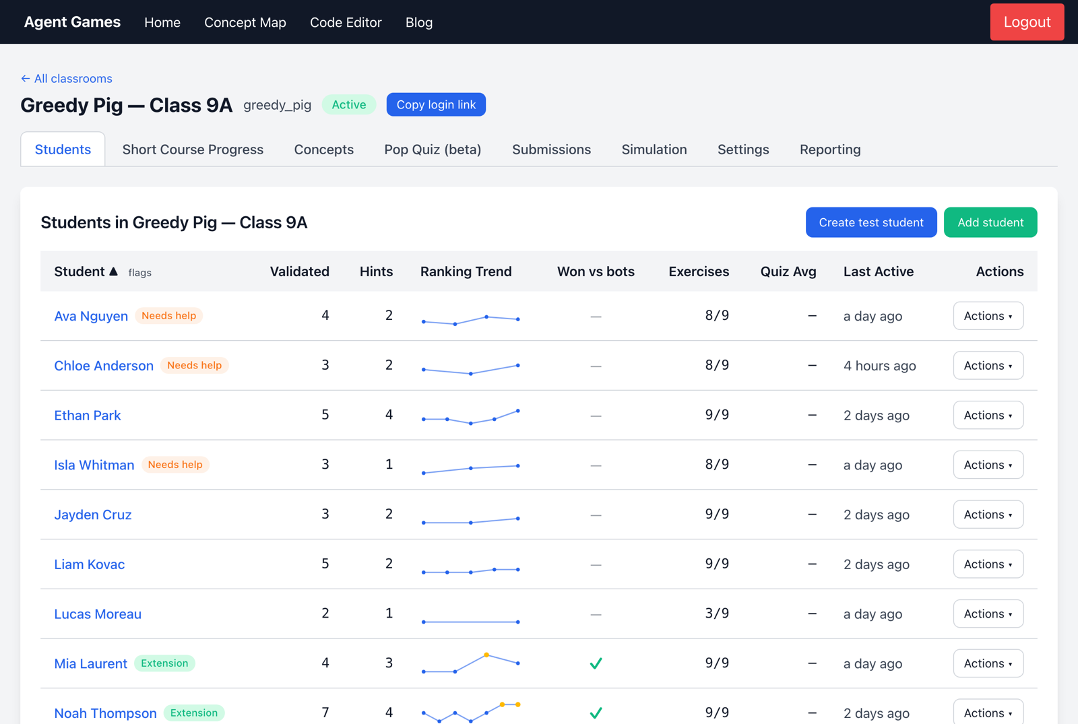Select the Students tab

point(63,150)
